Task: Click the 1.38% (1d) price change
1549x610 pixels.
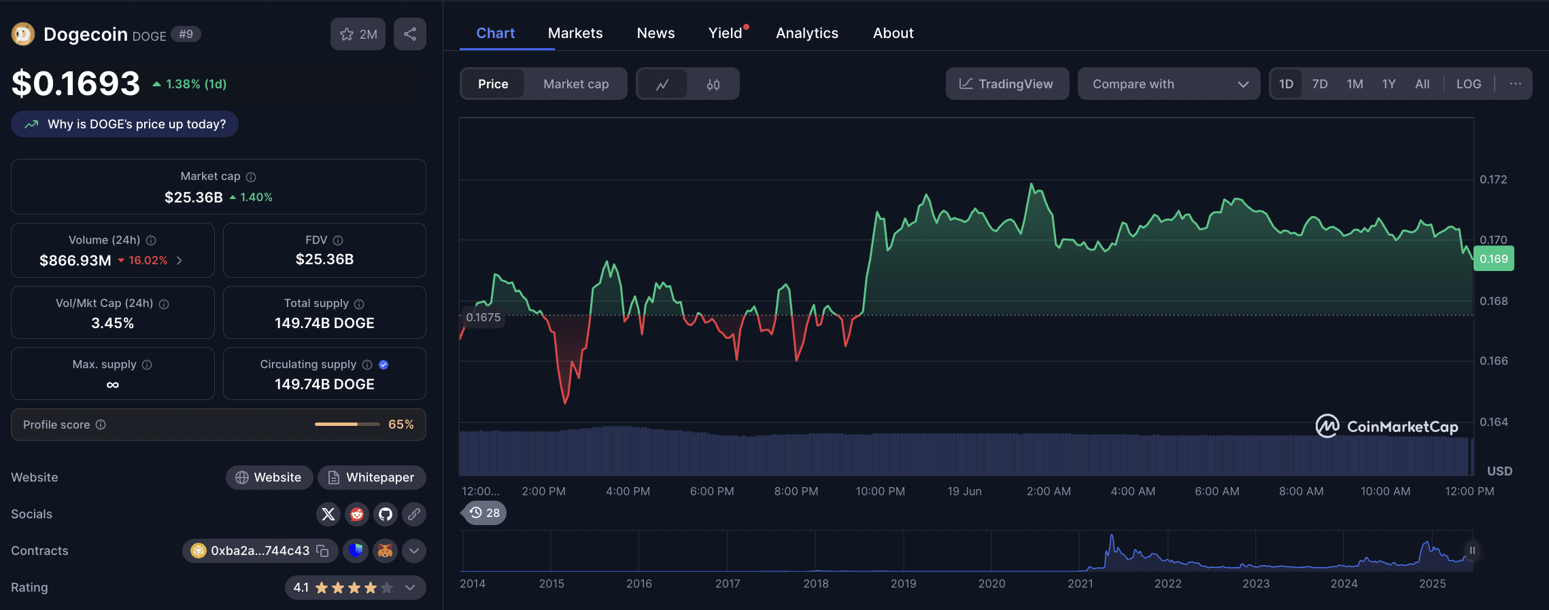Action: click(x=190, y=84)
